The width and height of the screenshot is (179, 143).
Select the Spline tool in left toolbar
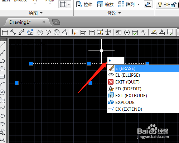[3, 108]
